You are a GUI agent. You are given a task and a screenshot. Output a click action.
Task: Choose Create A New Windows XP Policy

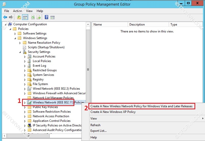pos(113,112)
